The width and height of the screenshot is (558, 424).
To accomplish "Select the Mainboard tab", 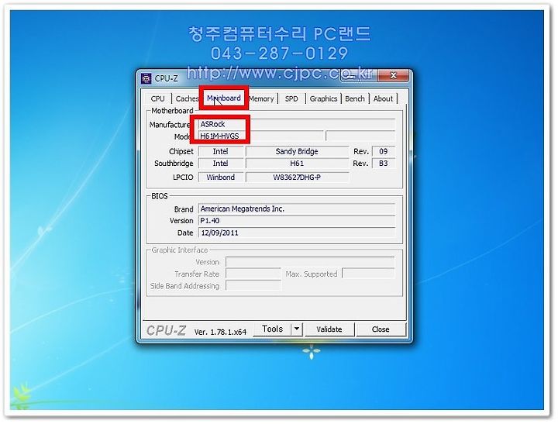I will coord(224,98).
